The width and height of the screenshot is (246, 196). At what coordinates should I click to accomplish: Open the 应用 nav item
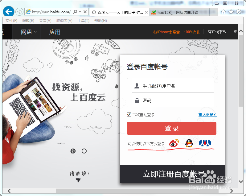click(55, 32)
